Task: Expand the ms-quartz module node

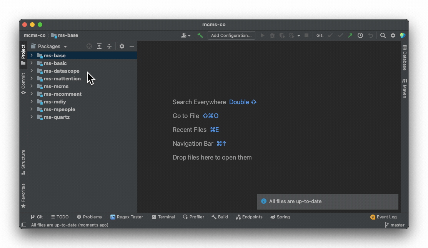Action: point(32,117)
